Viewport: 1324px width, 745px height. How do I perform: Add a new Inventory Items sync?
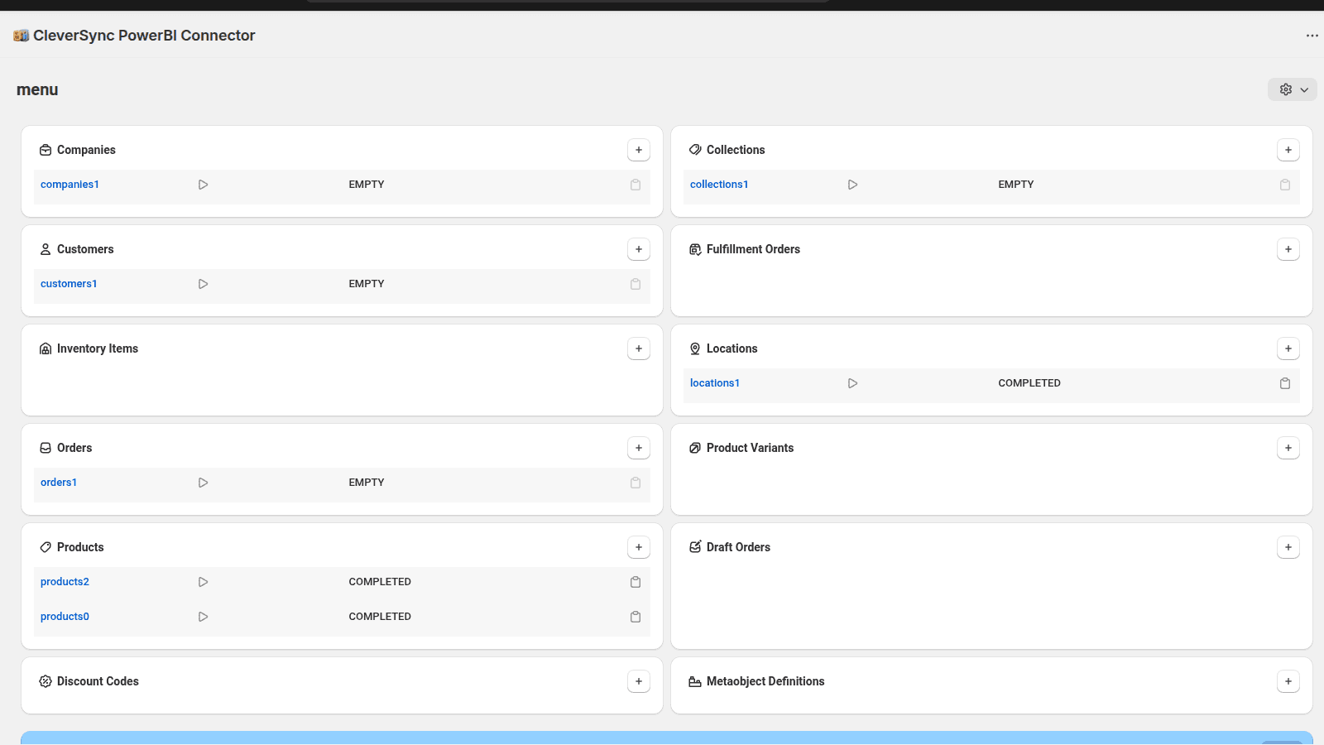click(x=639, y=348)
